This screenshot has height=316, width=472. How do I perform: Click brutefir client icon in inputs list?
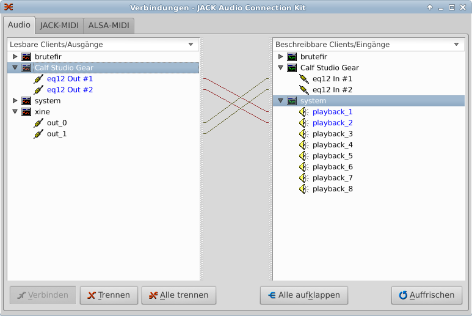click(x=292, y=57)
